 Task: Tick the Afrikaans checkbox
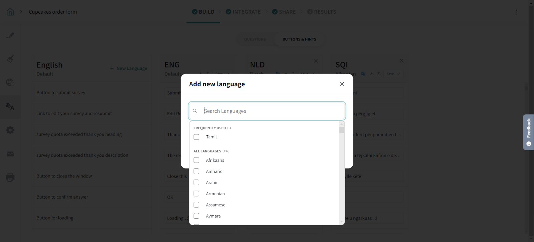[197, 160]
